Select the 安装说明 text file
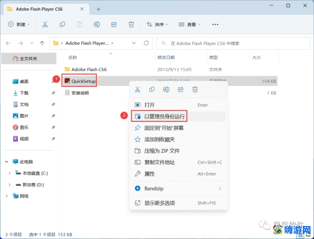 [x=80, y=93]
